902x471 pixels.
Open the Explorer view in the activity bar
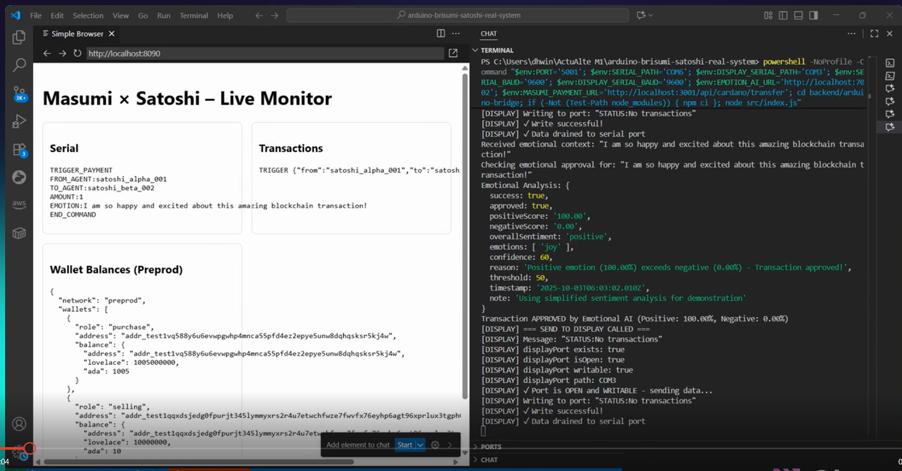click(19, 38)
